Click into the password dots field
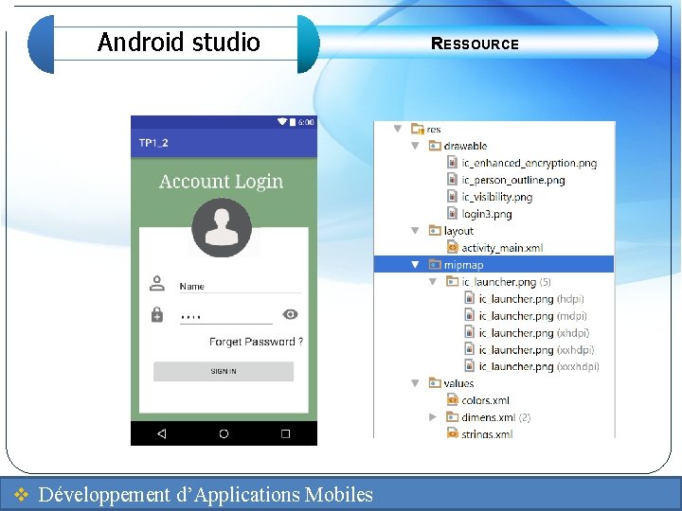Viewport: 682px width, 511px height. point(226,317)
